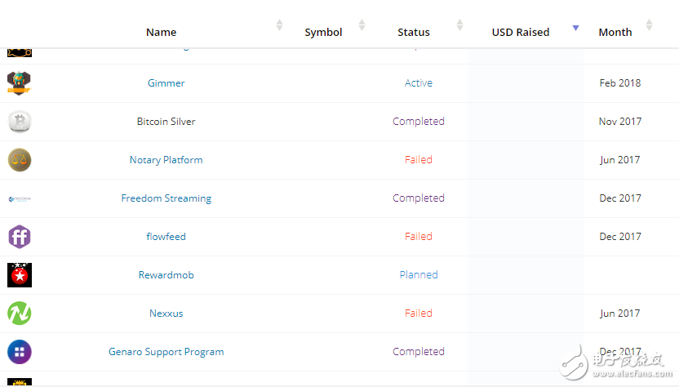Open the Genaro Support Program link
The height and width of the screenshot is (387, 679).
(x=166, y=352)
